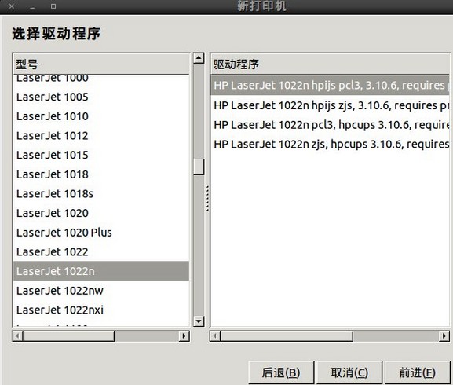
Task: Maximize the 新打印机 window
Action: [x=53, y=6]
